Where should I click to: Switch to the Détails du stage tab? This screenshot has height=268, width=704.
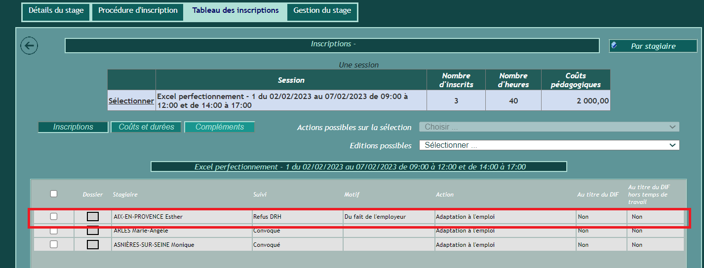pos(56,11)
